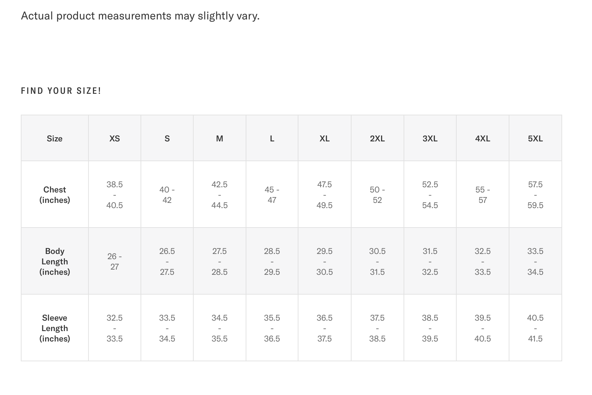
Task: Click the S sleeve length cell
Action: pos(167,328)
